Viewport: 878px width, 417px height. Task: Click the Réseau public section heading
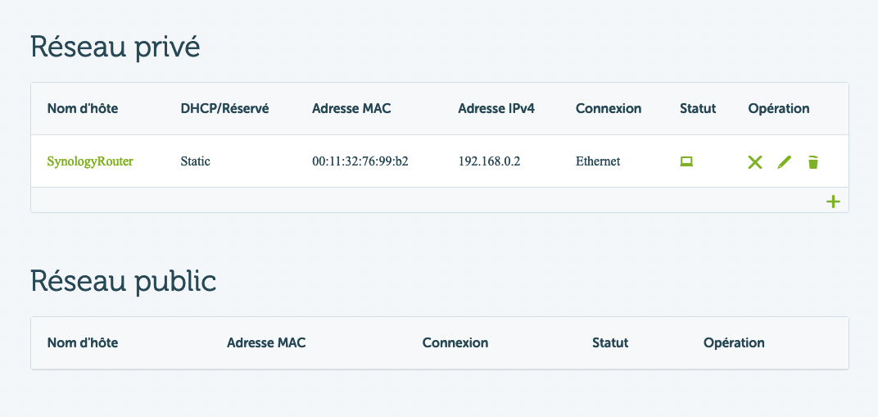(x=123, y=282)
